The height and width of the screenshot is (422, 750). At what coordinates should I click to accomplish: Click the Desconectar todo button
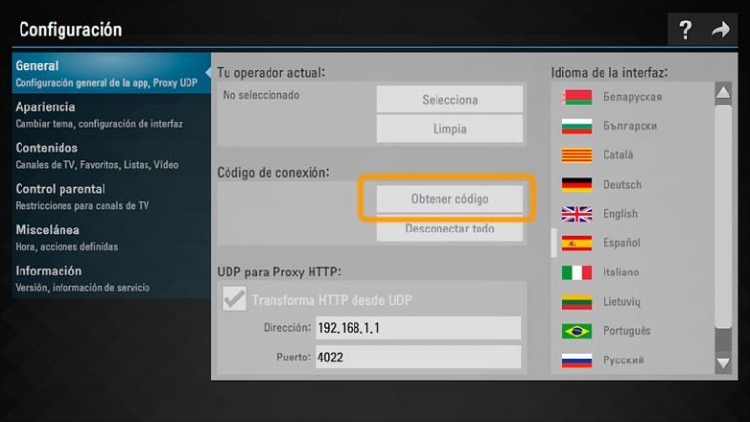449,229
